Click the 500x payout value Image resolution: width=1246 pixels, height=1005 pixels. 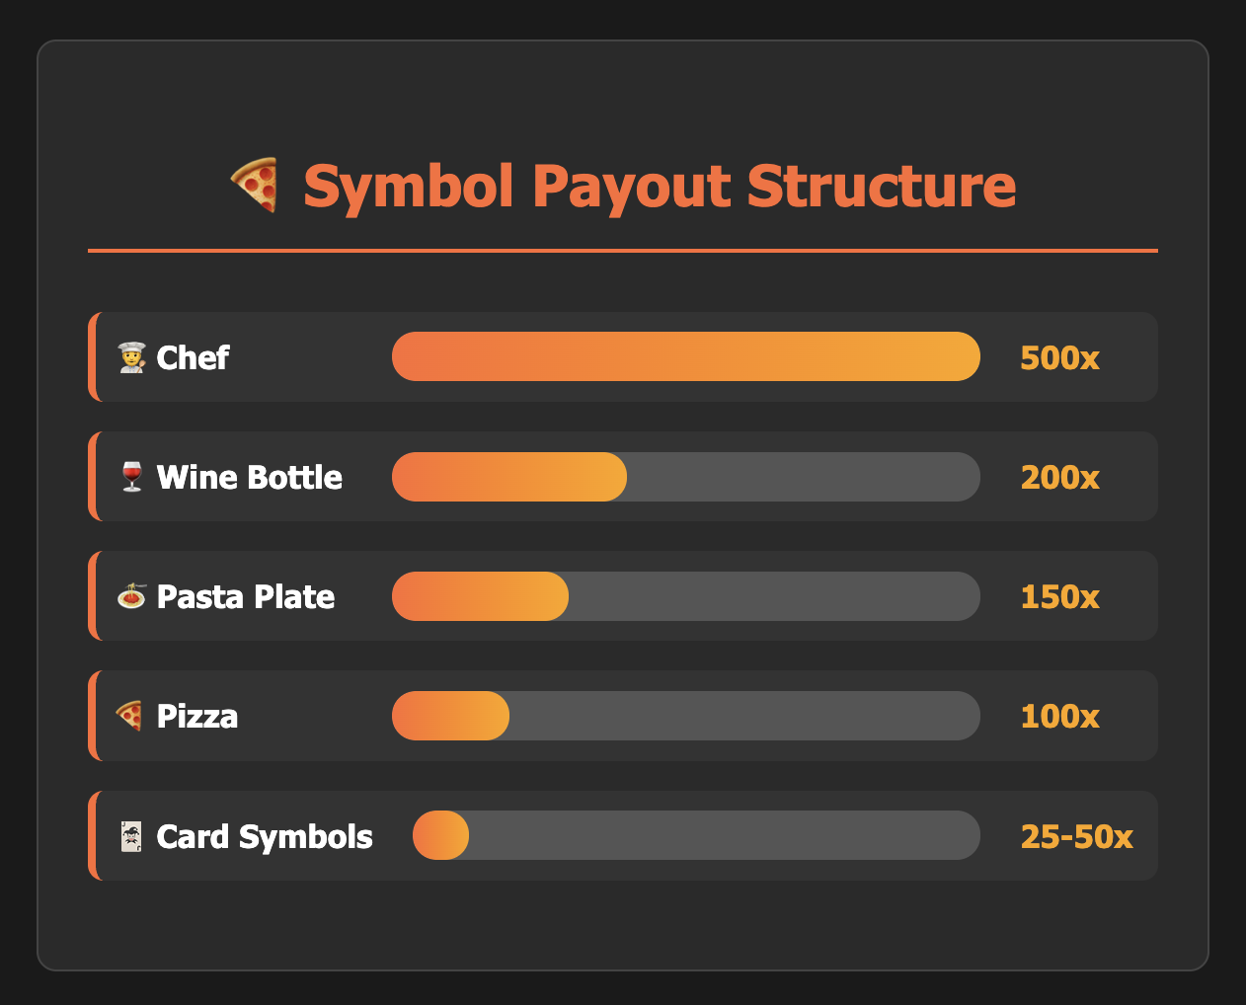[1059, 357]
